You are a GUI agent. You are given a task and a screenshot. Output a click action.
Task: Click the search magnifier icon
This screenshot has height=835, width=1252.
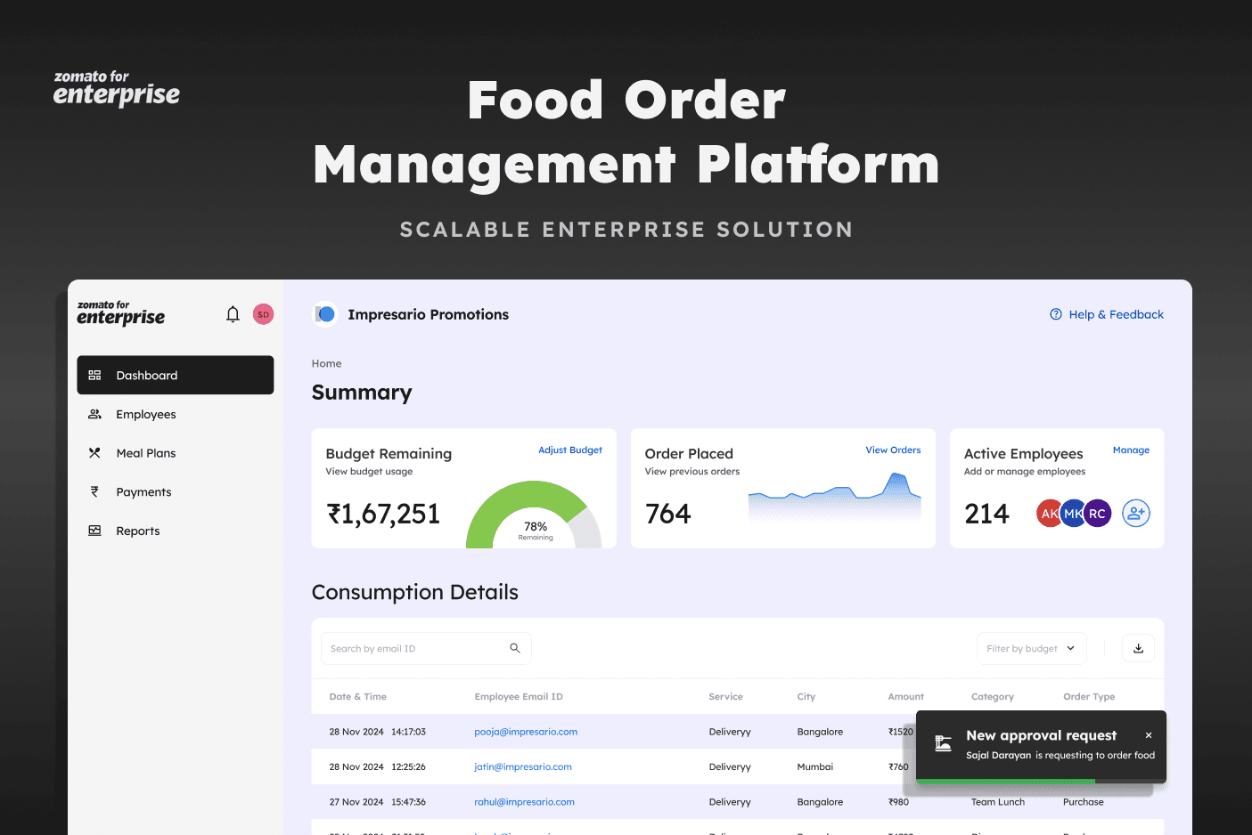click(515, 648)
